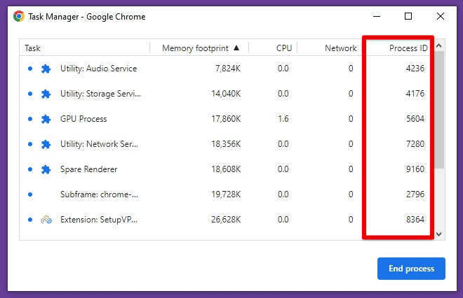Click process ID 9160
The width and height of the screenshot is (463, 298).
415,169
